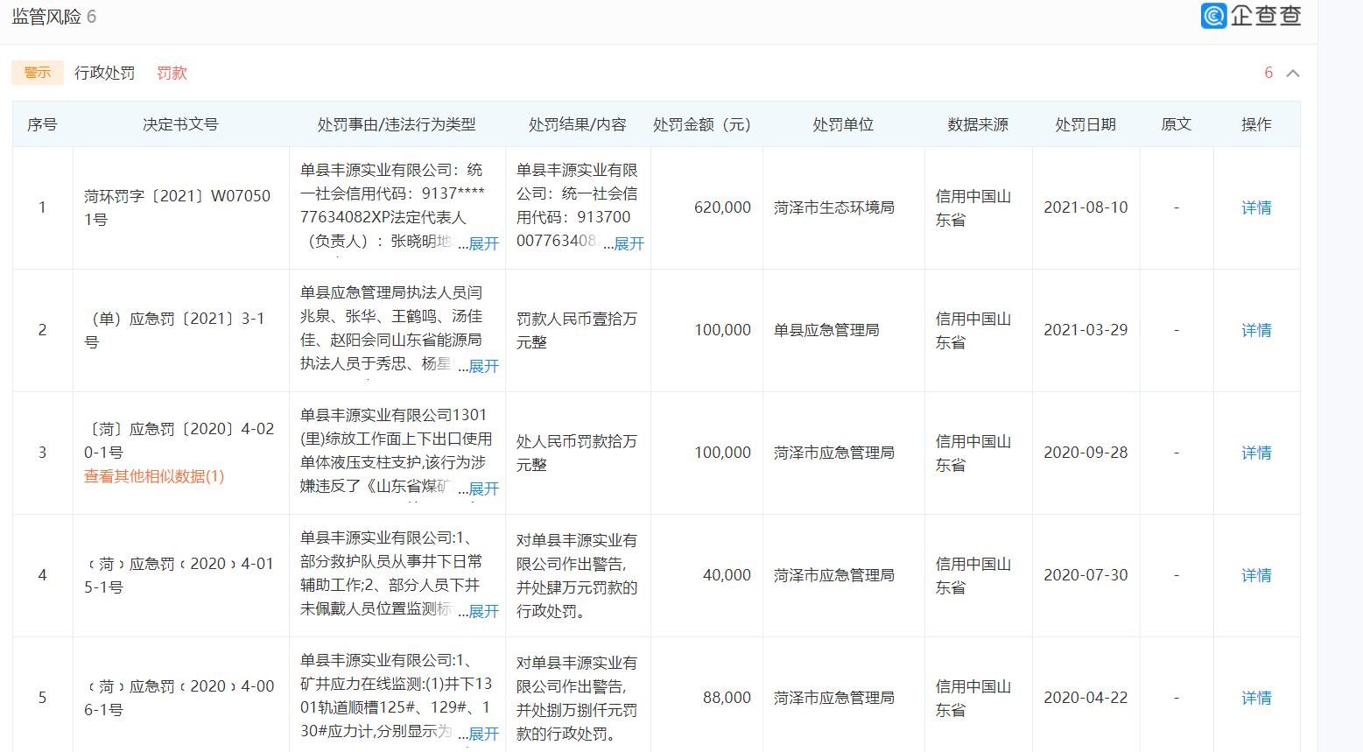Collapse the 监管风险 section with the up arrow
This screenshot has height=752, width=1363.
[1293, 74]
